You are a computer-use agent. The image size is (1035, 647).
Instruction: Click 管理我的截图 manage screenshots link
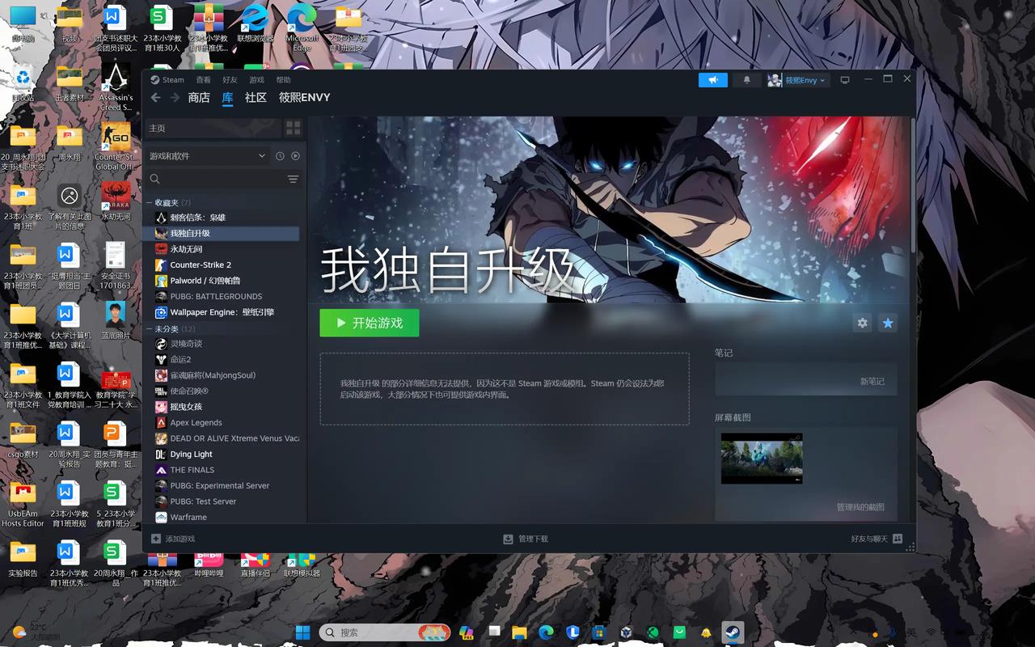(x=860, y=507)
